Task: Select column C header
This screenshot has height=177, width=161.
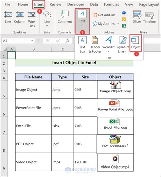Action: [x=63, y=49]
